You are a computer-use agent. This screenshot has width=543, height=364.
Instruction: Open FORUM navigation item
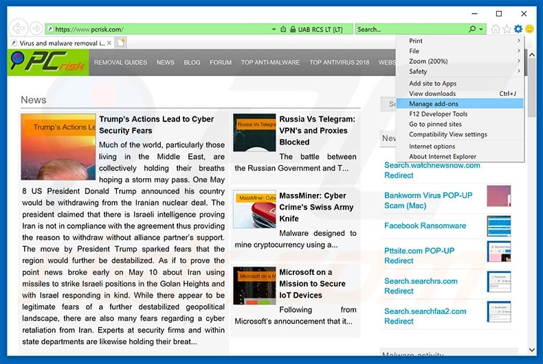tap(221, 62)
